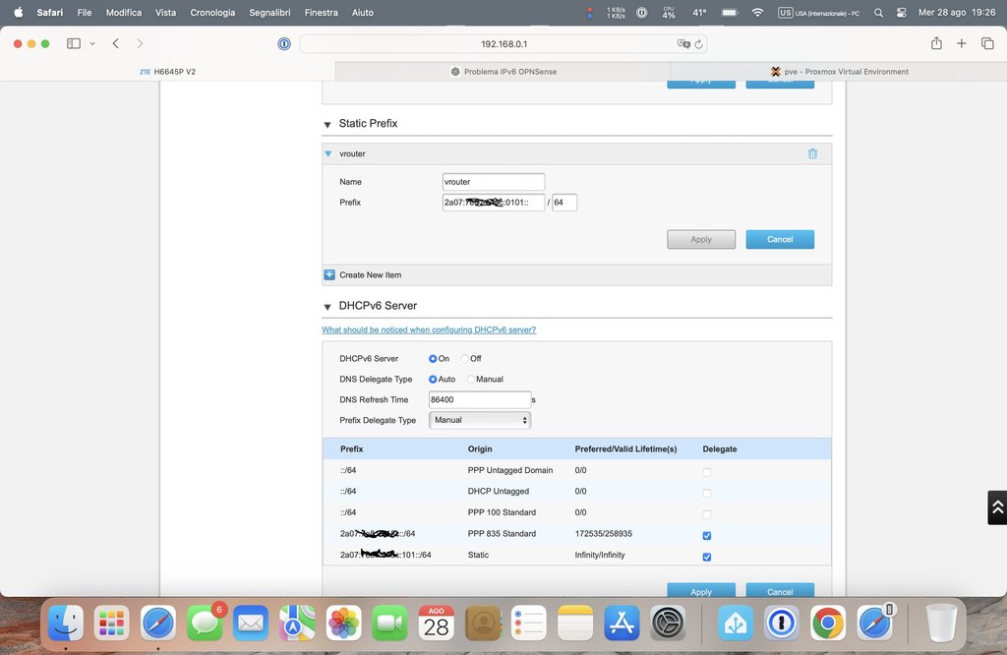Uncheck Delegate for PPP 835 Standard prefix
Image resolution: width=1007 pixels, height=655 pixels.
click(707, 536)
